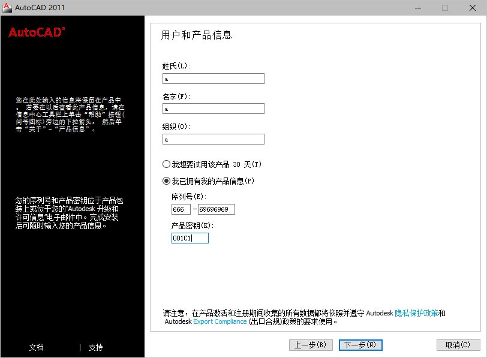
Task: Select 我想要试用该产品 30 天 option
Action: click(x=166, y=164)
